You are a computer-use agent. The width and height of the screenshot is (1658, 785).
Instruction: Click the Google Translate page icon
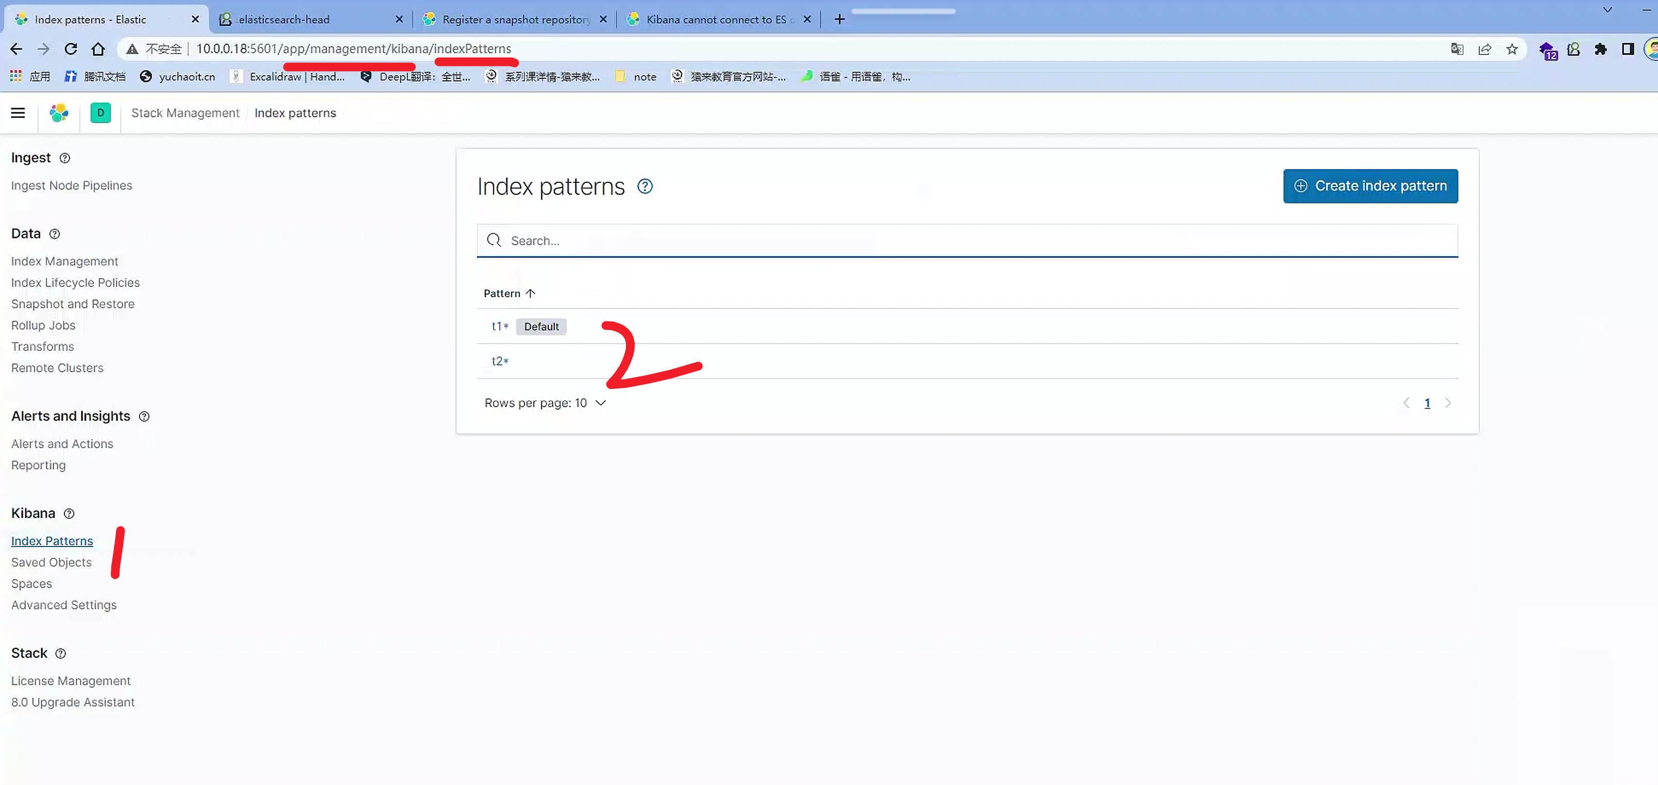(1457, 49)
